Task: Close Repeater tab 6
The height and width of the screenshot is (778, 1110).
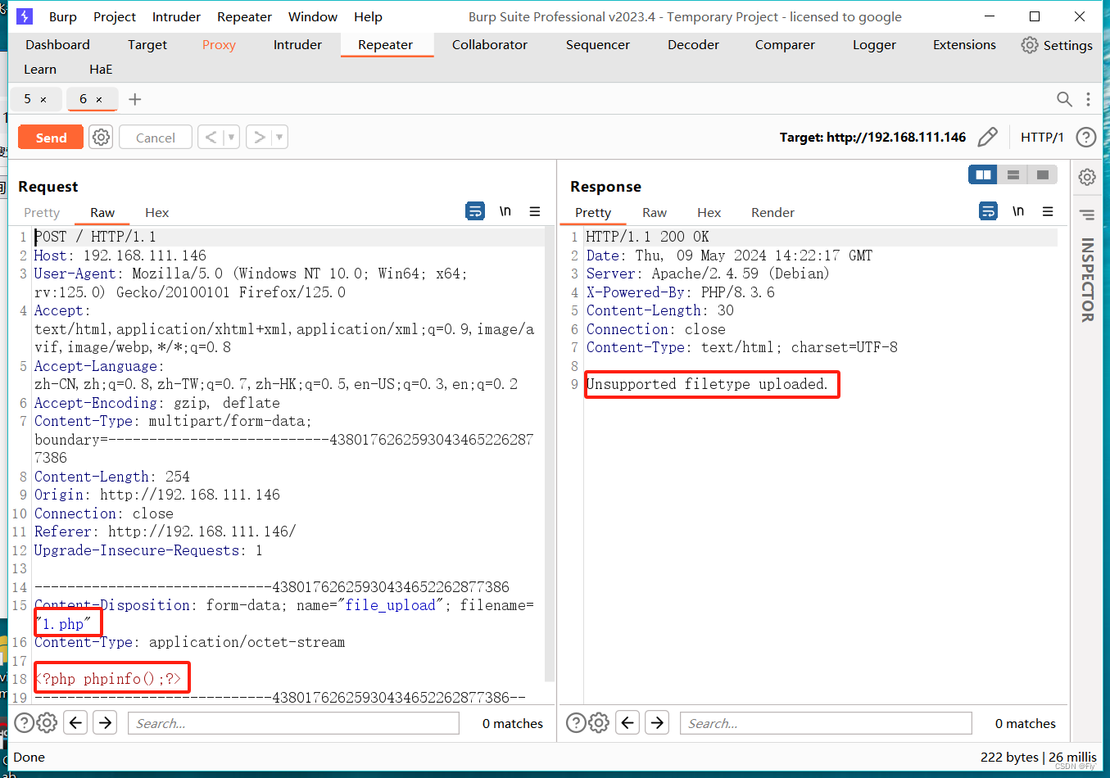Action: pyautogui.click(x=99, y=100)
